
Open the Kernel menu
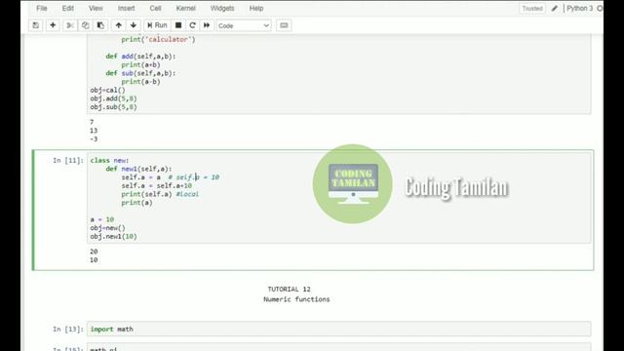[186, 9]
